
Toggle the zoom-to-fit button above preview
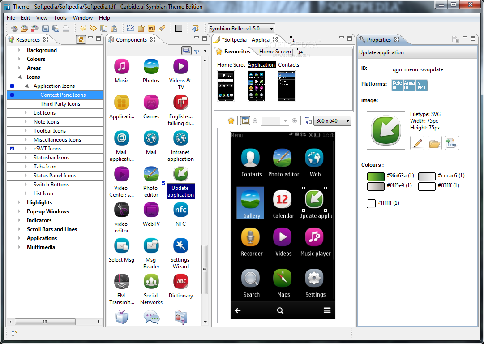(245, 121)
